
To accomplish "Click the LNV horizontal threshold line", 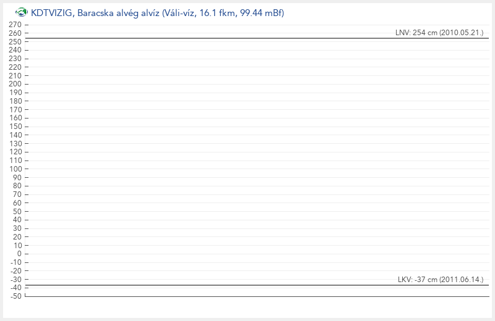I will (x=247, y=38).
